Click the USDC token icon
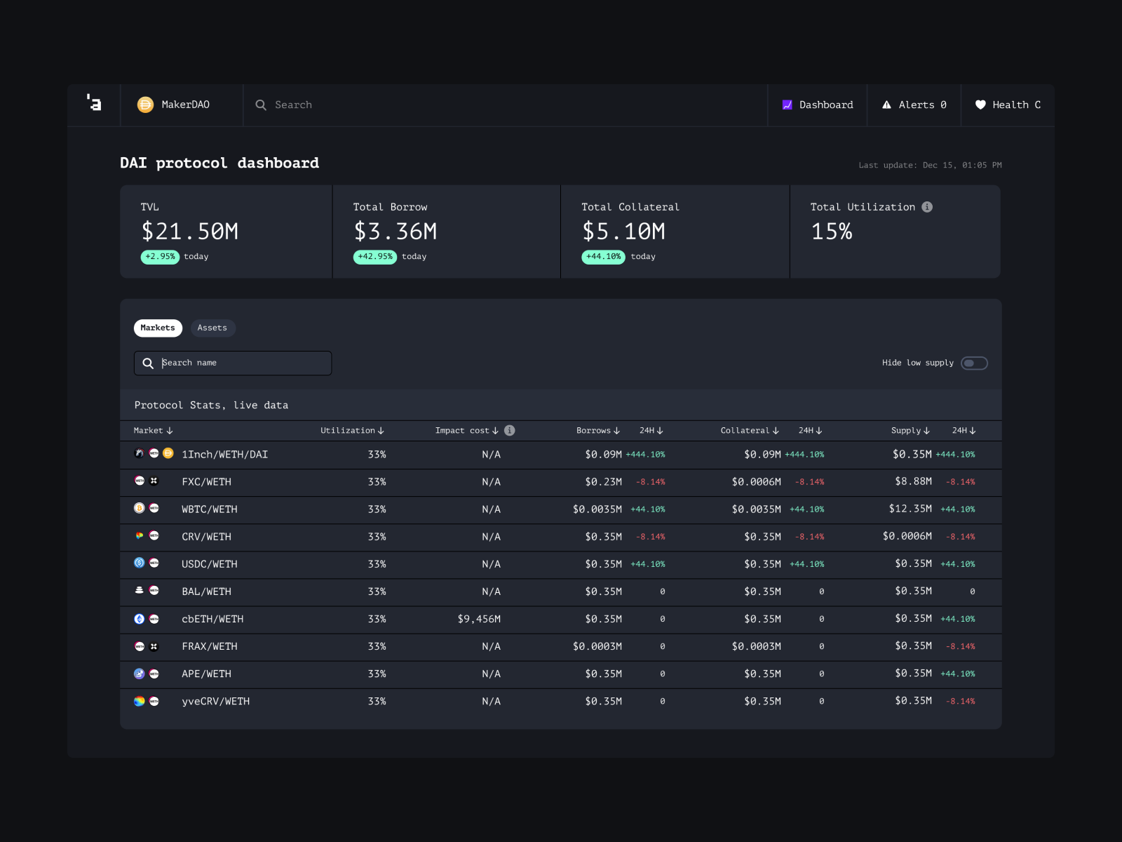 click(139, 563)
